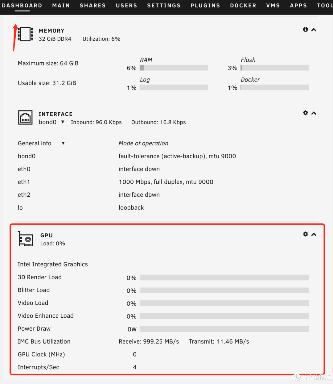Open GPU panel settings gear
Viewport: 333px width, 384px height.
coord(305,234)
